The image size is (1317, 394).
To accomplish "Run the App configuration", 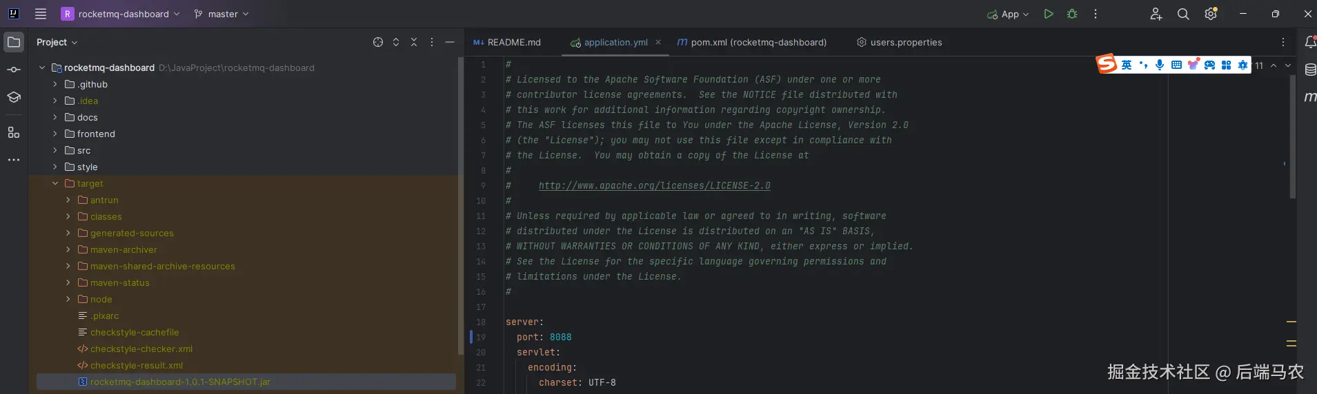I will (x=1049, y=14).
